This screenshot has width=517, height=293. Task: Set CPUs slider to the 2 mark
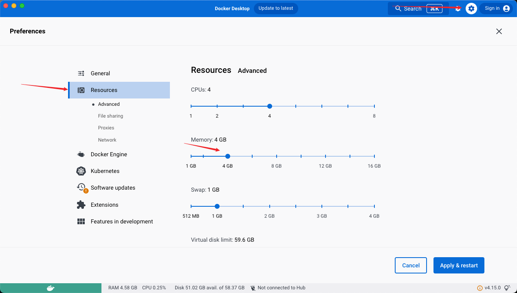tap(217, 106)
